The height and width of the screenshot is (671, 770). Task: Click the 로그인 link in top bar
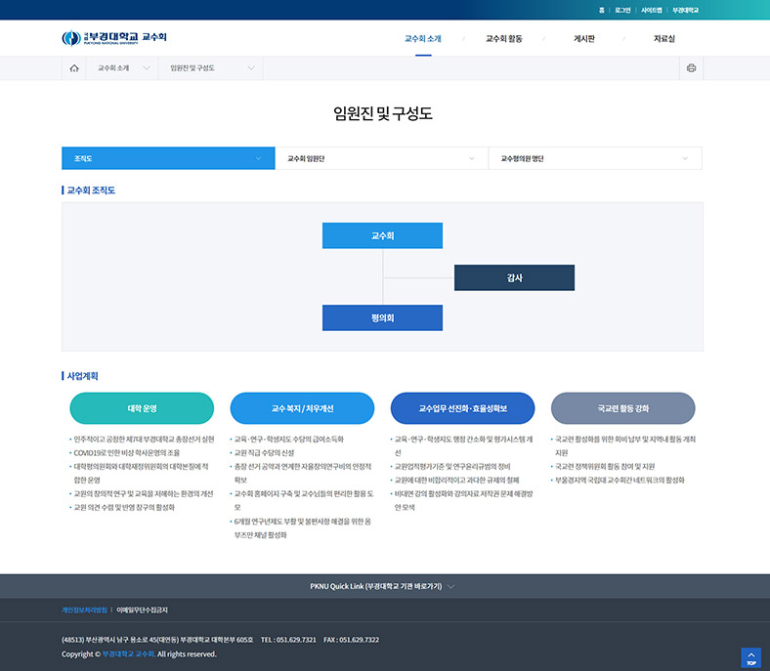click(x=622, y=10)
